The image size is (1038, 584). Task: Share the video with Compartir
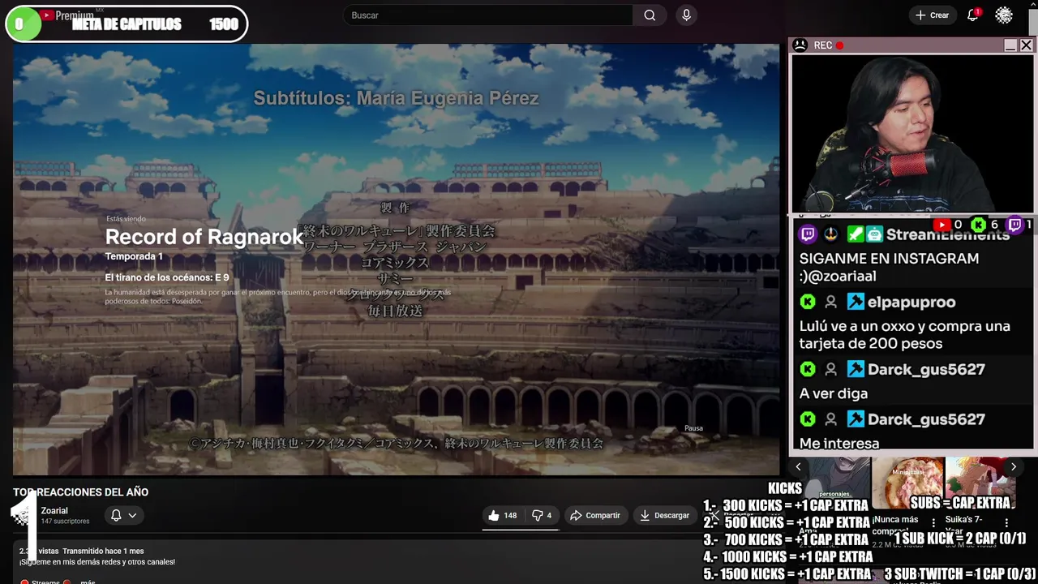click(595, 515)
